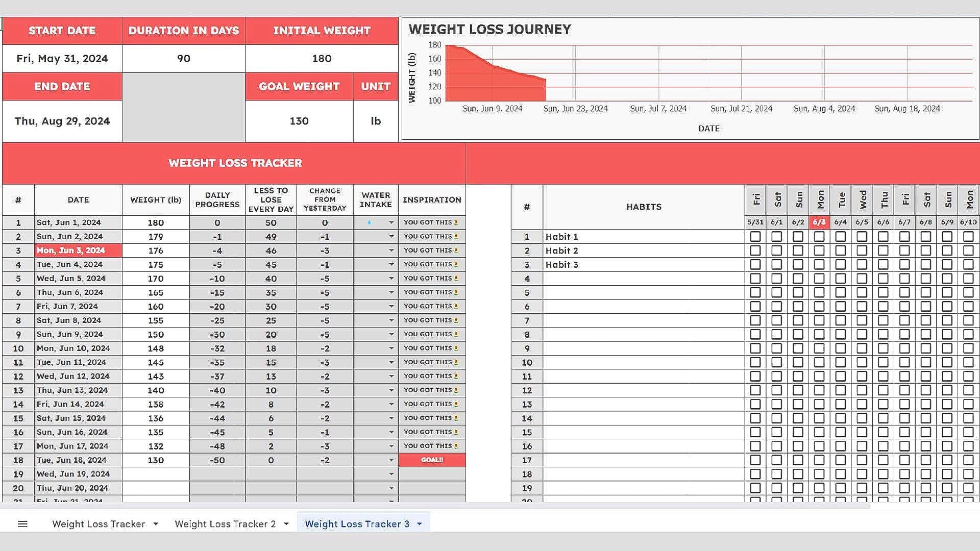Select the Weight Loss Tracker 3 tab
Screen dimensions: 980x551
point(357,524)
